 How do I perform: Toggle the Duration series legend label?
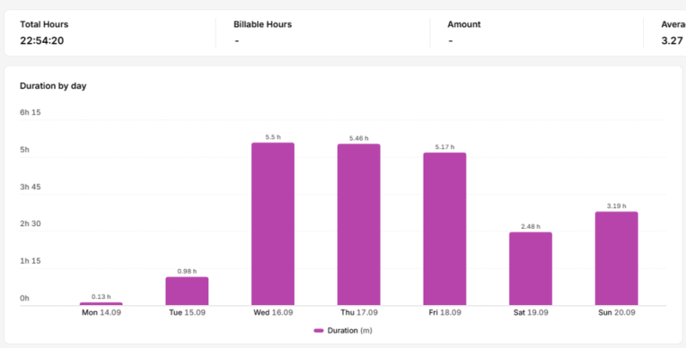pyautogui.click(x=350, y=331)
